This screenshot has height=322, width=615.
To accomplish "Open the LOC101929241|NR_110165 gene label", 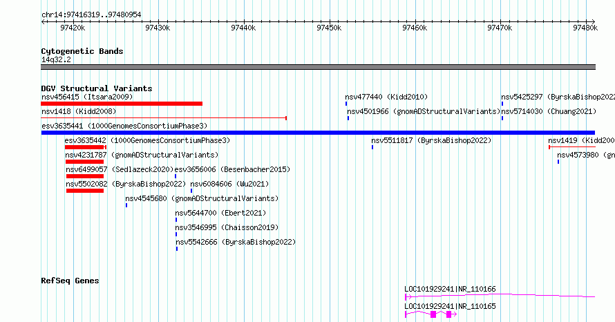I will coord(450,306).
